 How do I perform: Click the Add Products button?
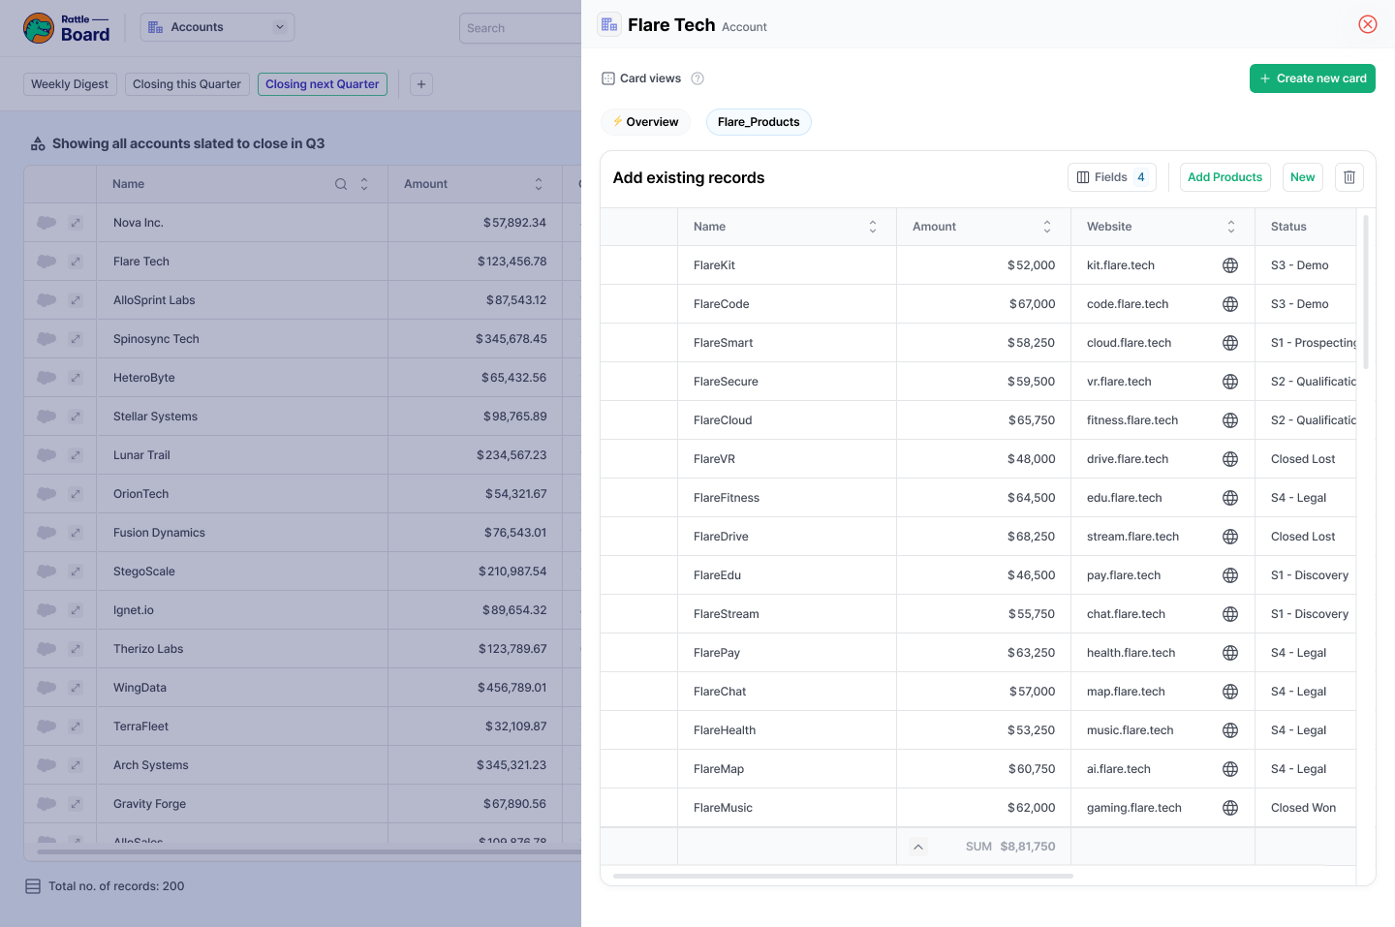(x=1224, y=177)
